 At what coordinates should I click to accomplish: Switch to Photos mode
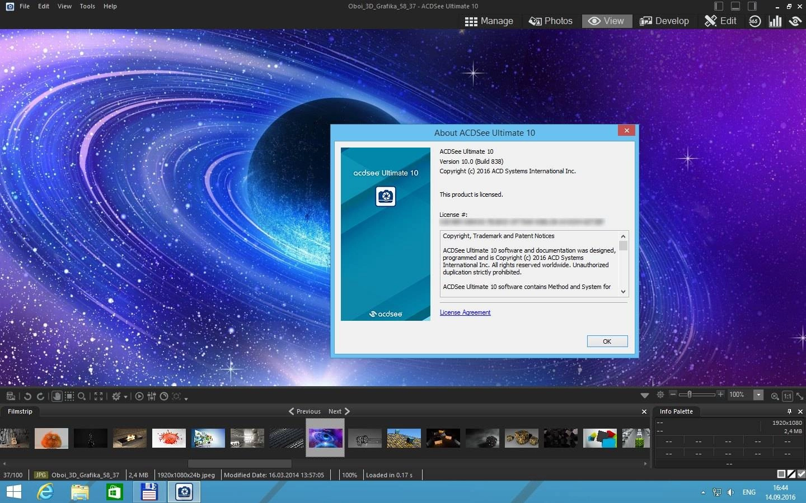[x=551, y=21]
